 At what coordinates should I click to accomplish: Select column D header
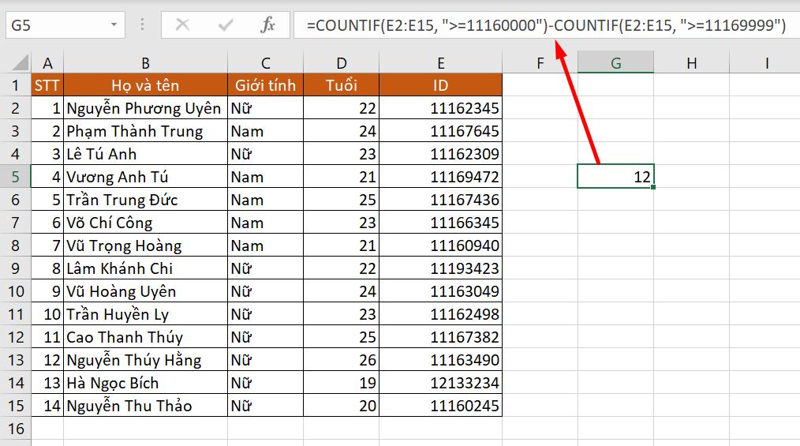[342, 63]
